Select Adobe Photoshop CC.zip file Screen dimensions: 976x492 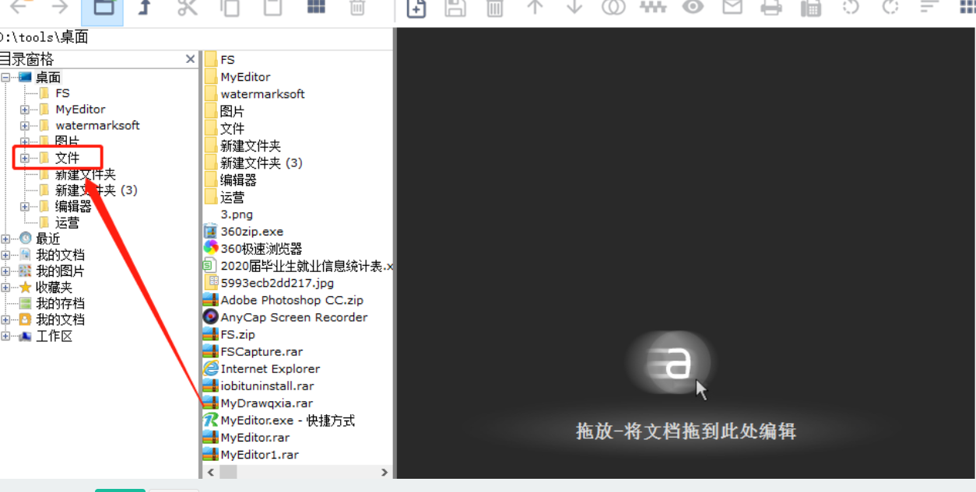283,300
